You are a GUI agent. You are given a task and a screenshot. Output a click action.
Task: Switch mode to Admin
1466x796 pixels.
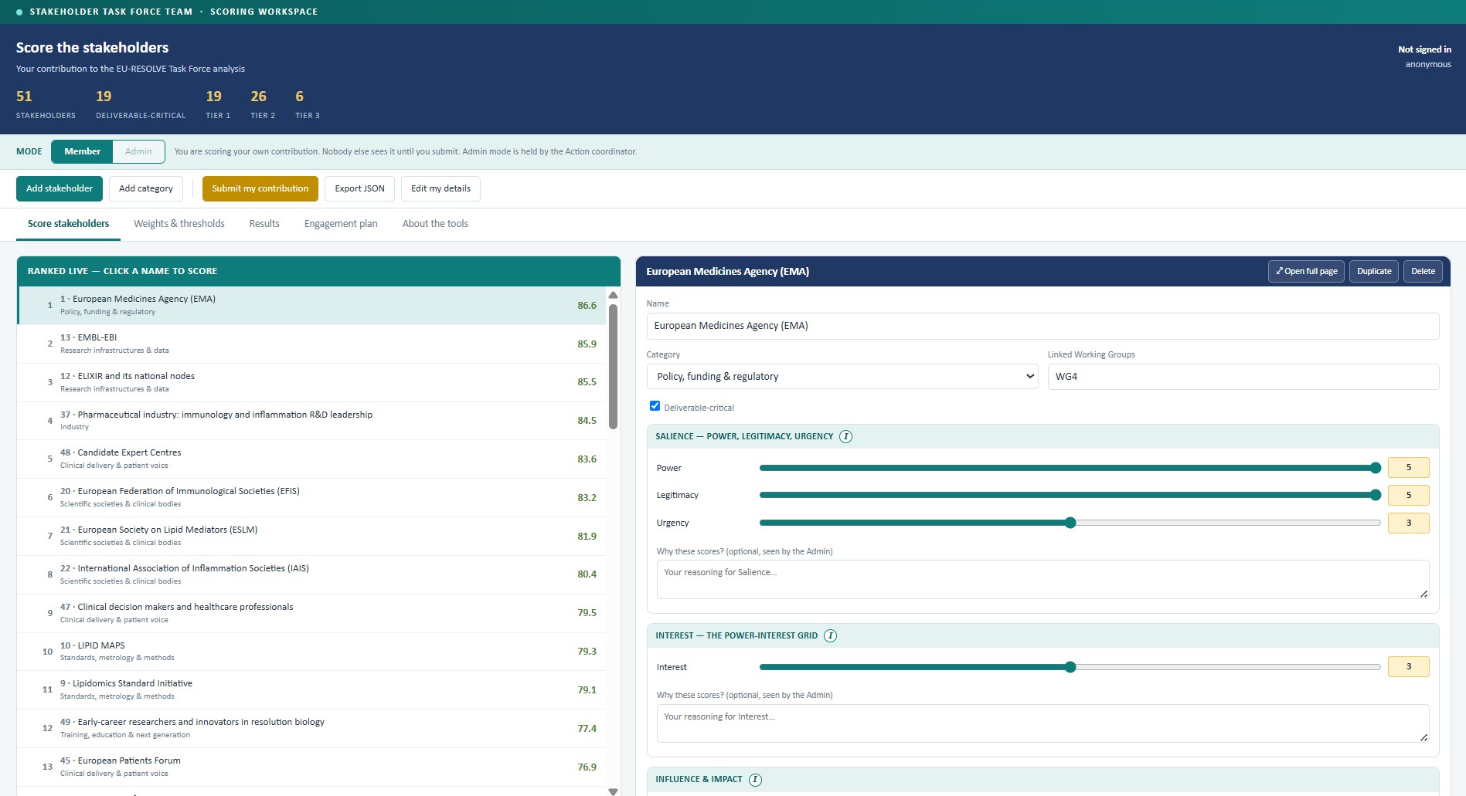138,151
